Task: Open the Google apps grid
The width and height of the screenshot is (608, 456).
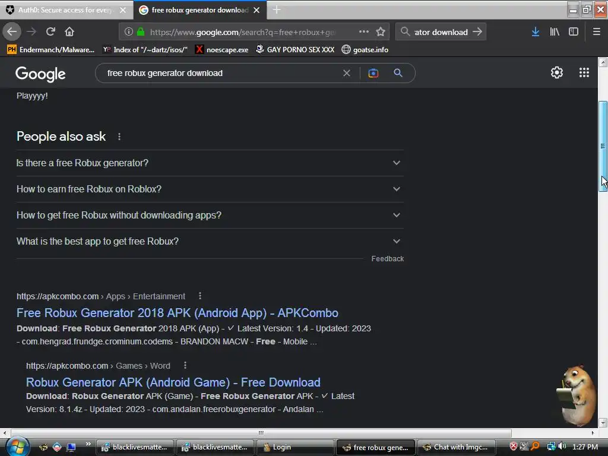Action: 584,72
